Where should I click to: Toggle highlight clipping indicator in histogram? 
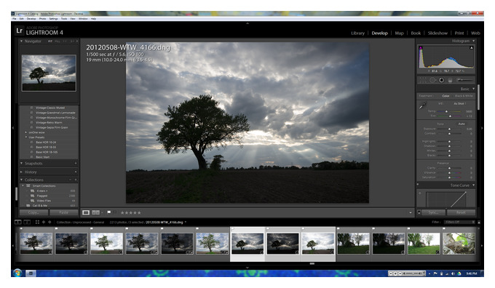tap(471, 47)
